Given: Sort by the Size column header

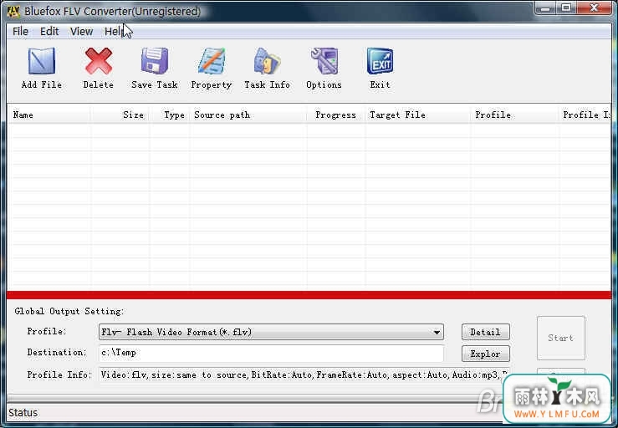Looking at the screenshot, I should (x=120, y=115).
